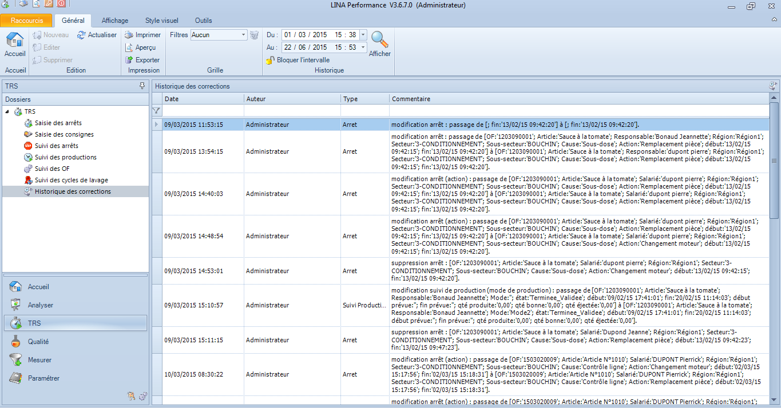Click the row indicator arrow of the 11:53:15 row
The height and width of the screenshot is (408, 781).
(157, 124)
